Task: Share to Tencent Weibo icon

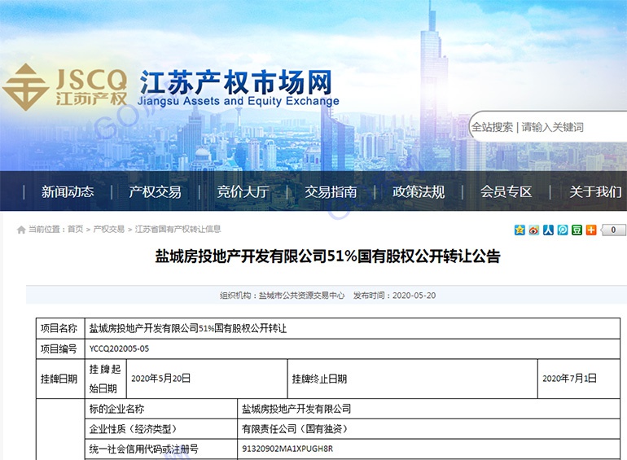Action: (563, 230)
